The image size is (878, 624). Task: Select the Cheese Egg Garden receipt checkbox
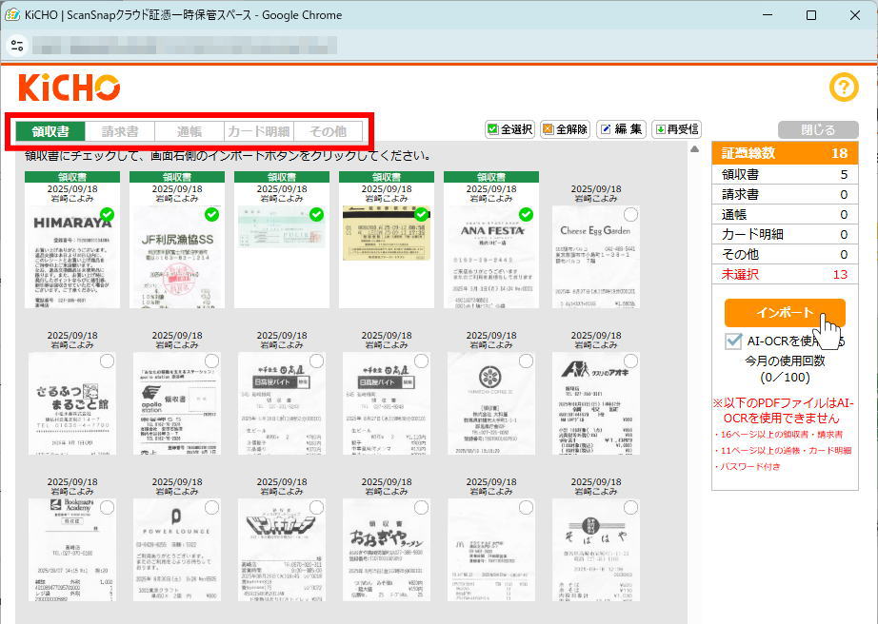click(630, 215)
